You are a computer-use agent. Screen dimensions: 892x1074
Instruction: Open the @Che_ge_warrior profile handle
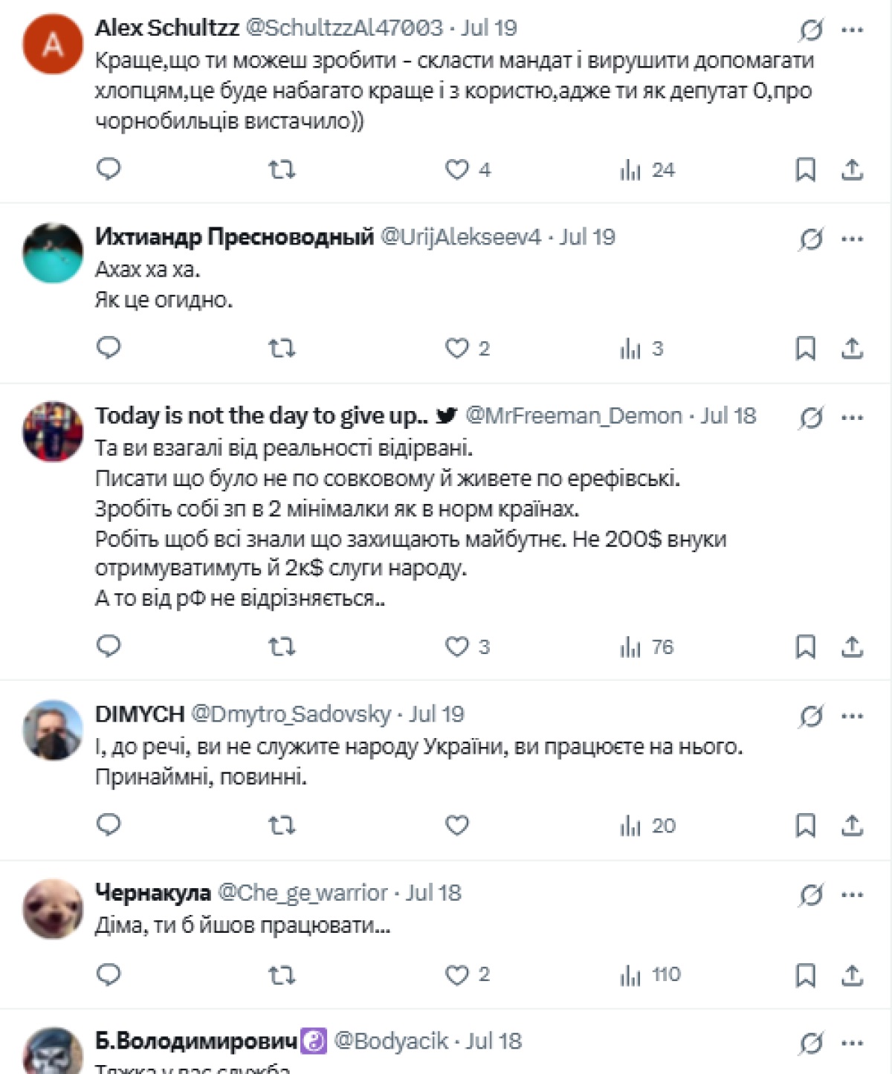pyautogui.click(x=303, y=893)
